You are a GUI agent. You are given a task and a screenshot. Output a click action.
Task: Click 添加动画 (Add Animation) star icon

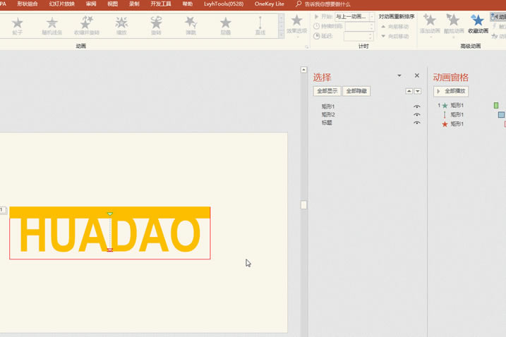(x=430, y=20)
